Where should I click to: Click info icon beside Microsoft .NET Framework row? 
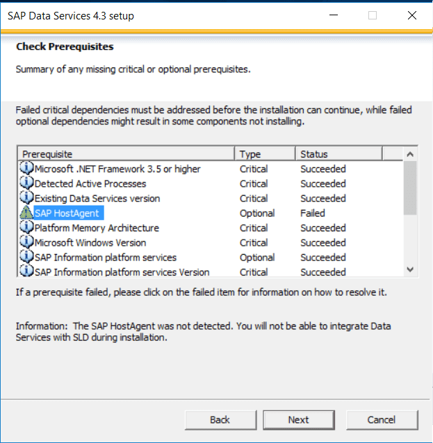(x=26, y=168)
